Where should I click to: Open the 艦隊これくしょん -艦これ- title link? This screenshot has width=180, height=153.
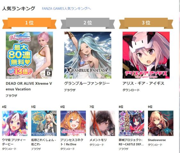tap(43, 142)
